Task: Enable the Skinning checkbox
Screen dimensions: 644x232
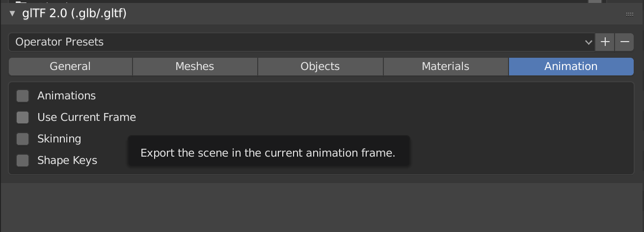Action: click(23, 139)
